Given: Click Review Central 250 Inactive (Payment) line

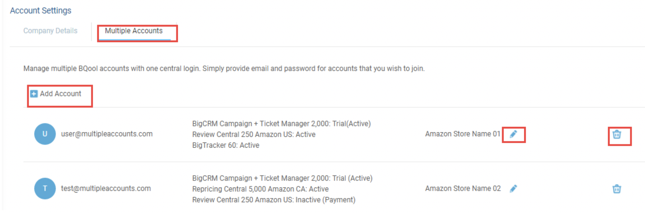Looking at the screenshot, I should (274, 200).
